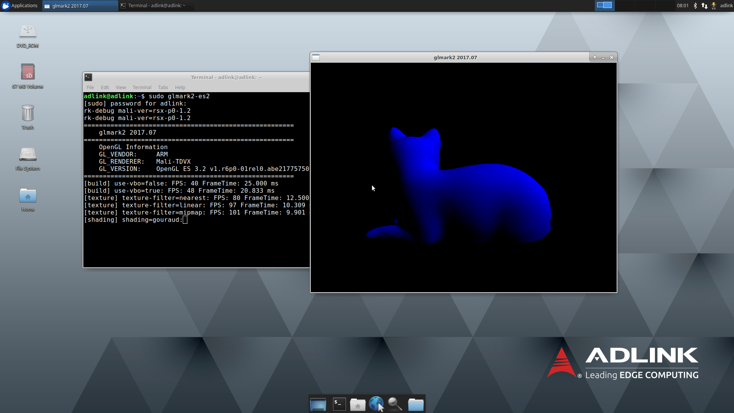This screenshot has width=734, height=413.
Task: Click the GL_VERSION OpenGL ES 3.2 line
Action: (204, 169)
